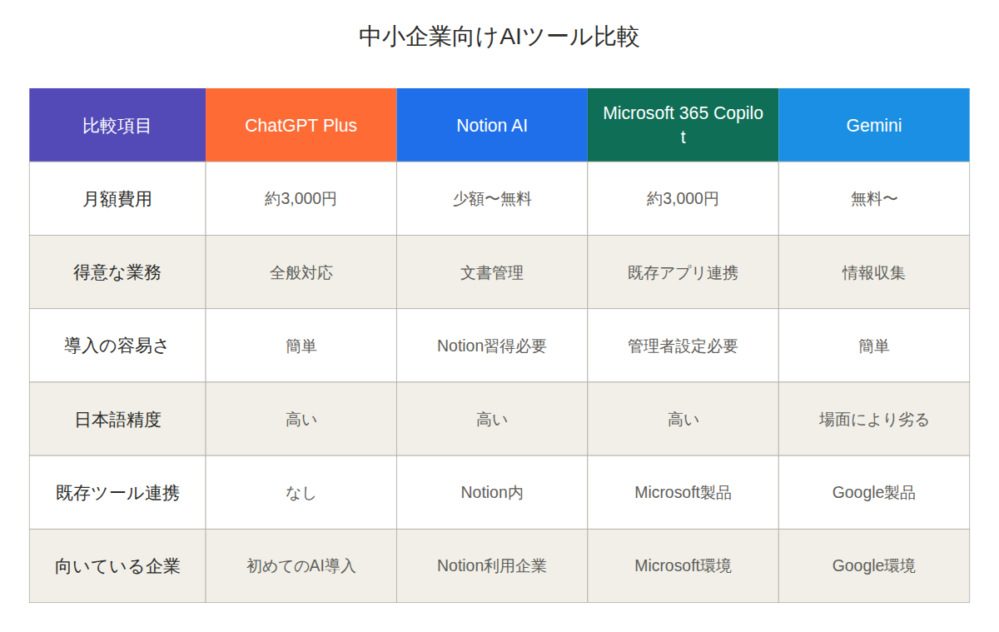Select the Notion利用企業 cell
The image size is (999, 632).
[492, 566]
